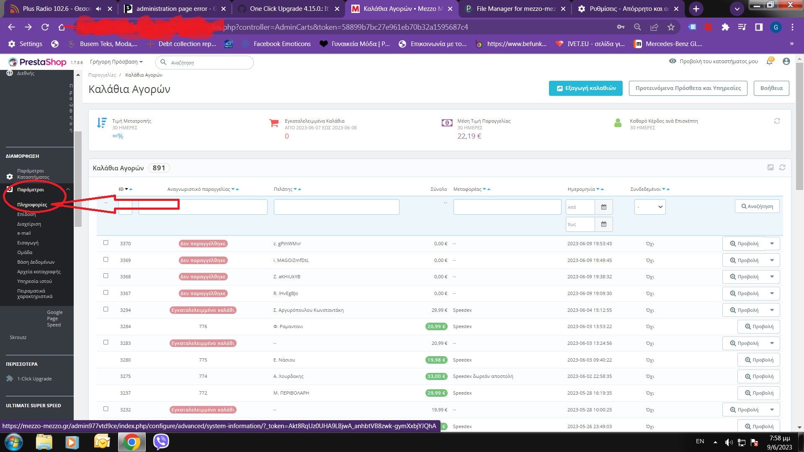Click the refresh icon in the statistics panel
The image size is (804, 452).
777,121
